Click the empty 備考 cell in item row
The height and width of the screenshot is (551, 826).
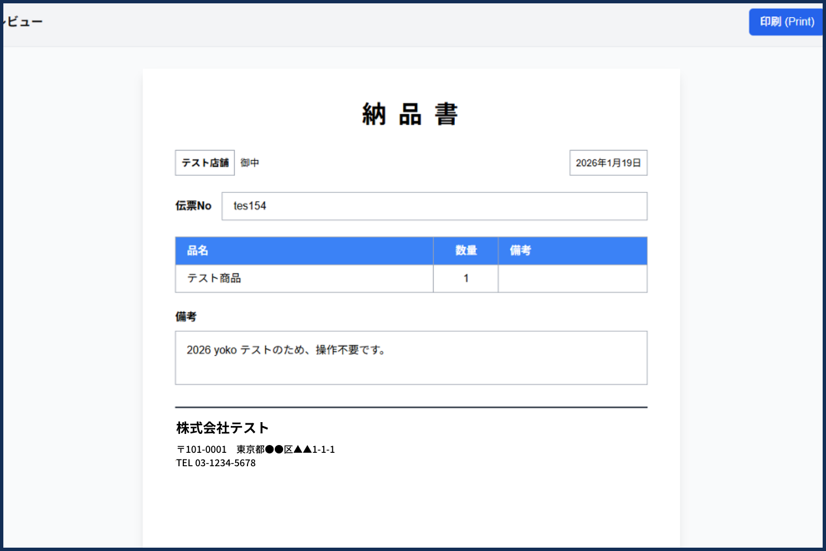572,278
